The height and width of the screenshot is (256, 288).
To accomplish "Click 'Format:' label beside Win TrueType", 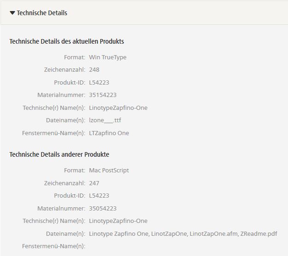I will (75, 57).
